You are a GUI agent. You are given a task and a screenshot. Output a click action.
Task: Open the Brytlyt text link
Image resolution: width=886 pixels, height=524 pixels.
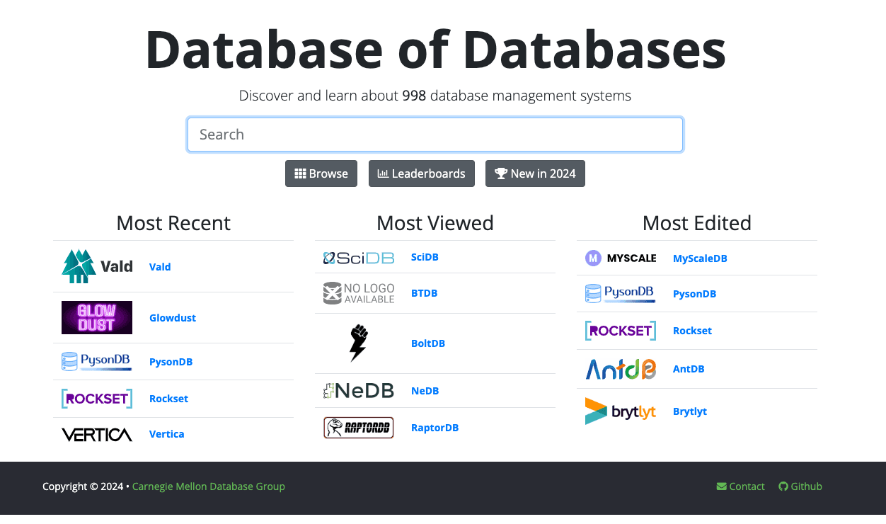pyautogui.click(x=690, y=411)
